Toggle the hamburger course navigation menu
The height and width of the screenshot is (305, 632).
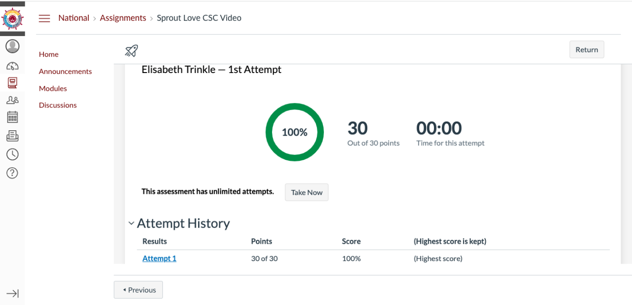click(44, 18)
